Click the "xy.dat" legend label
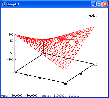This screenshot has height=98, width=109. [92, 16]
